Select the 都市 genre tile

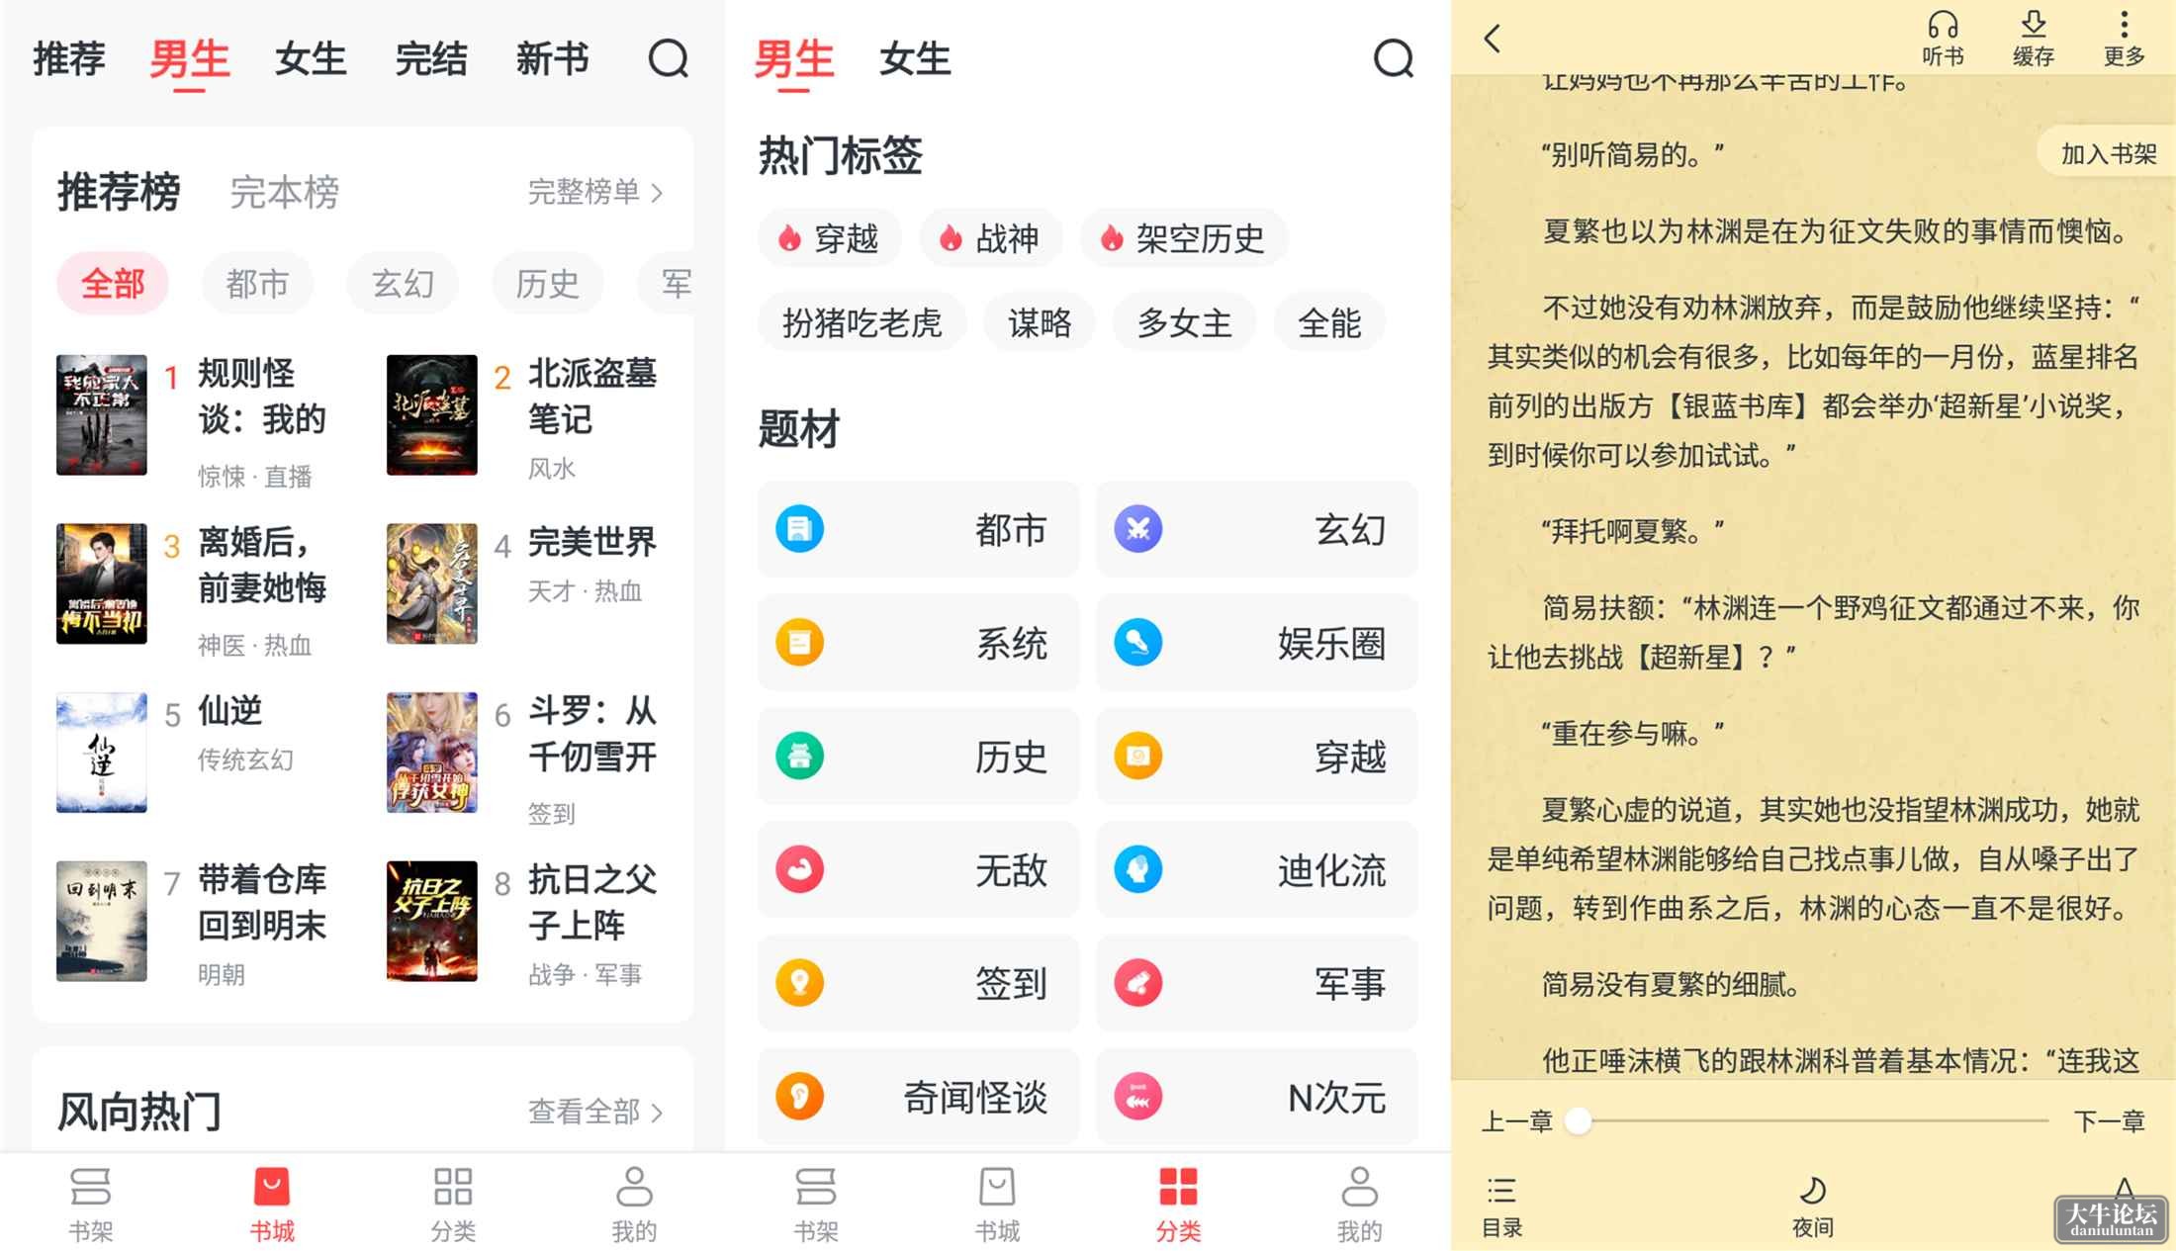click(x=918, y=529)
